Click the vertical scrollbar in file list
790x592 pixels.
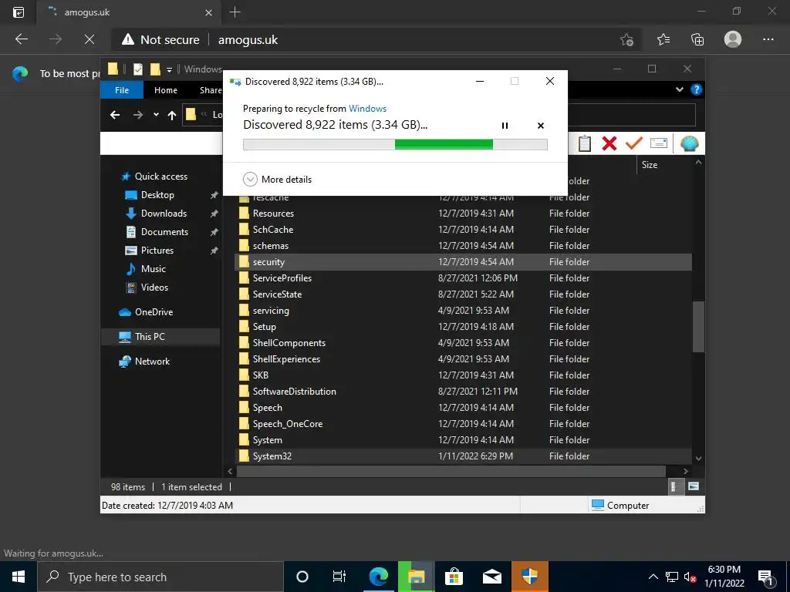pos(698,327)
